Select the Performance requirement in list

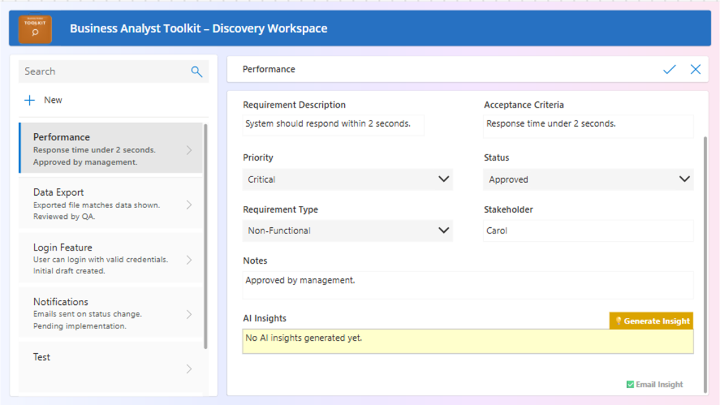(x=111, y=148)
